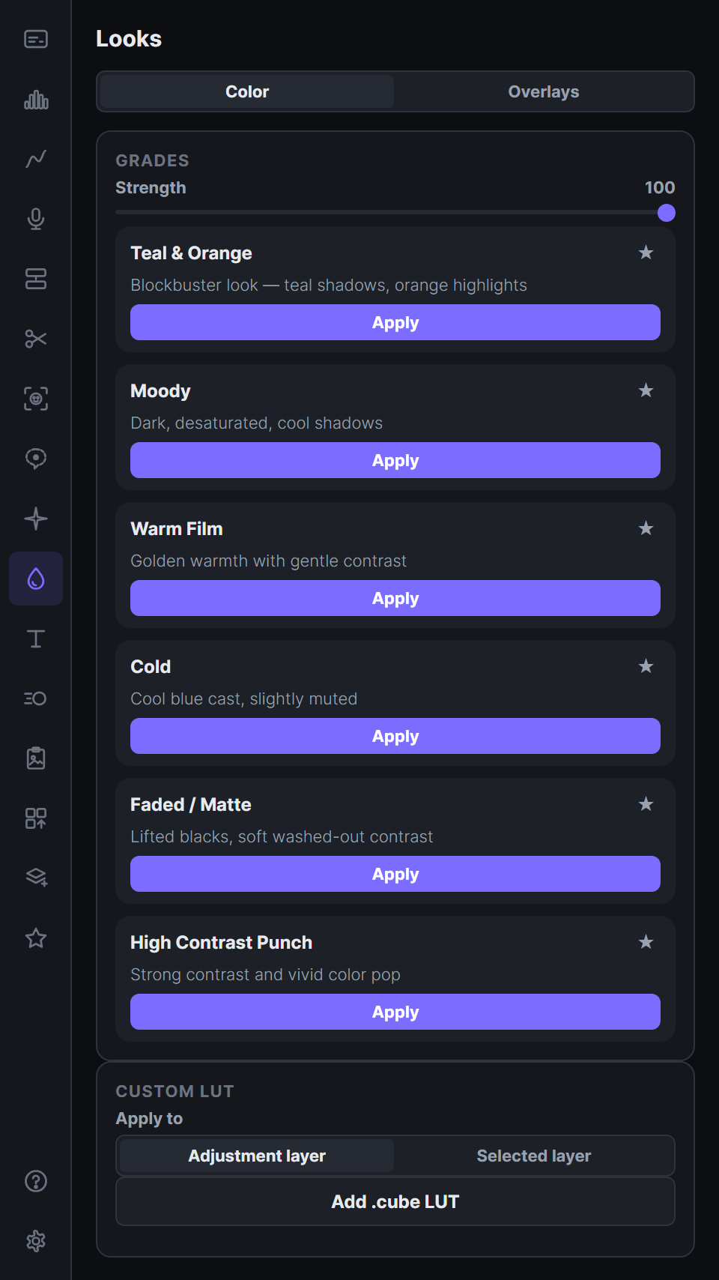Open the captions panel icon in sidebar
The image size is (719, 1280).
point(36,39)
